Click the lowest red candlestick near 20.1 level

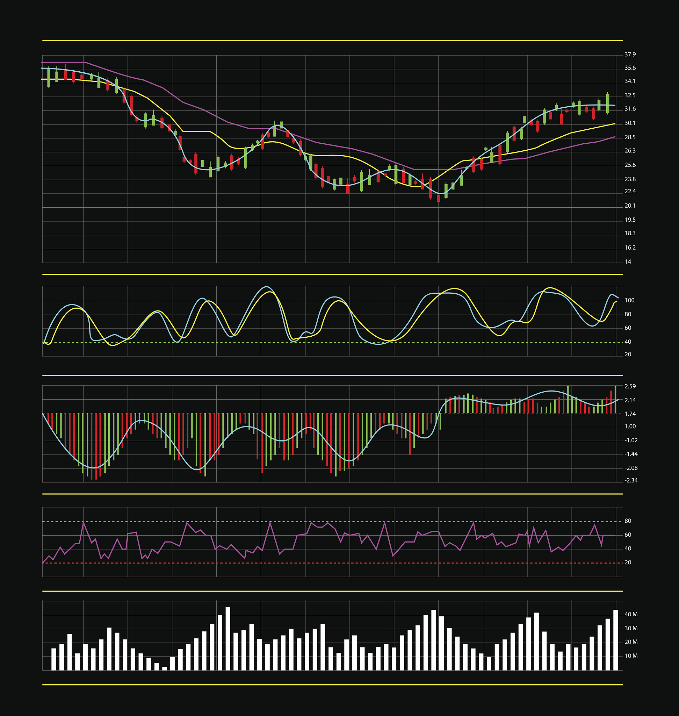click(438, 198)
